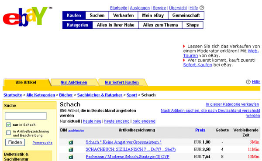Expand the Belletristik & Sachliteratur section

pyautogui.click(x=16, y=157)
